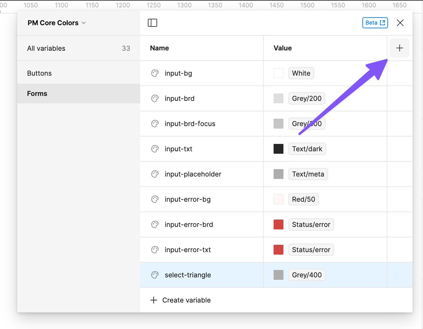Screen dimensions: 423x329
Task: Click the color type icon for input-txt
Action: click(x=155, y=149)
